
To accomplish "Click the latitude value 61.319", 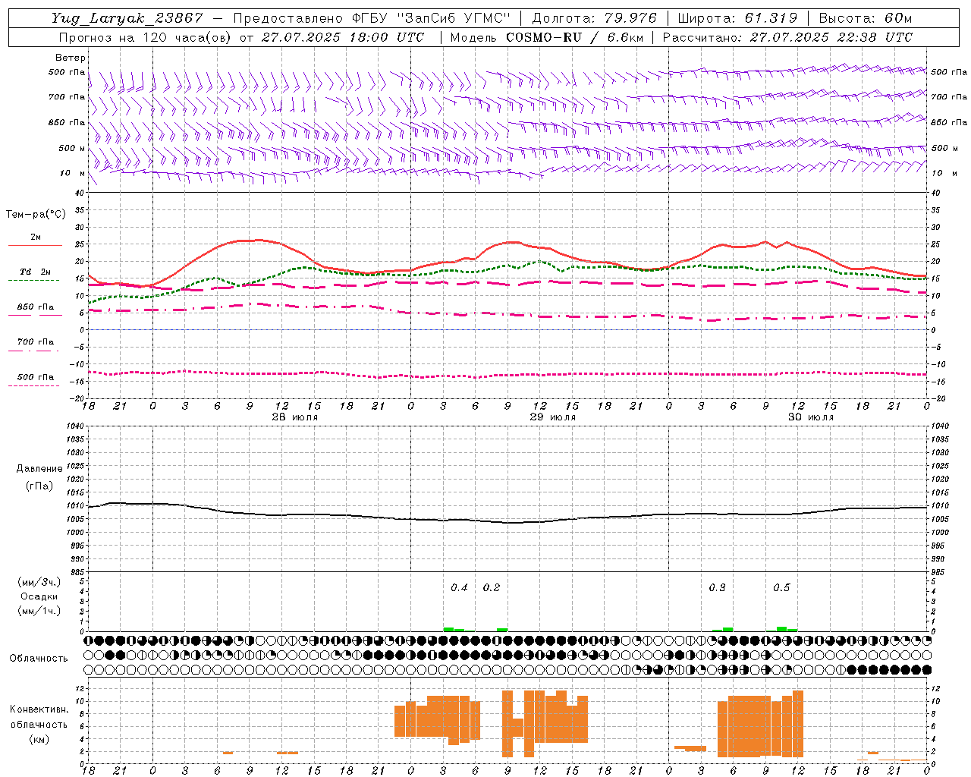I will point(771,18).
